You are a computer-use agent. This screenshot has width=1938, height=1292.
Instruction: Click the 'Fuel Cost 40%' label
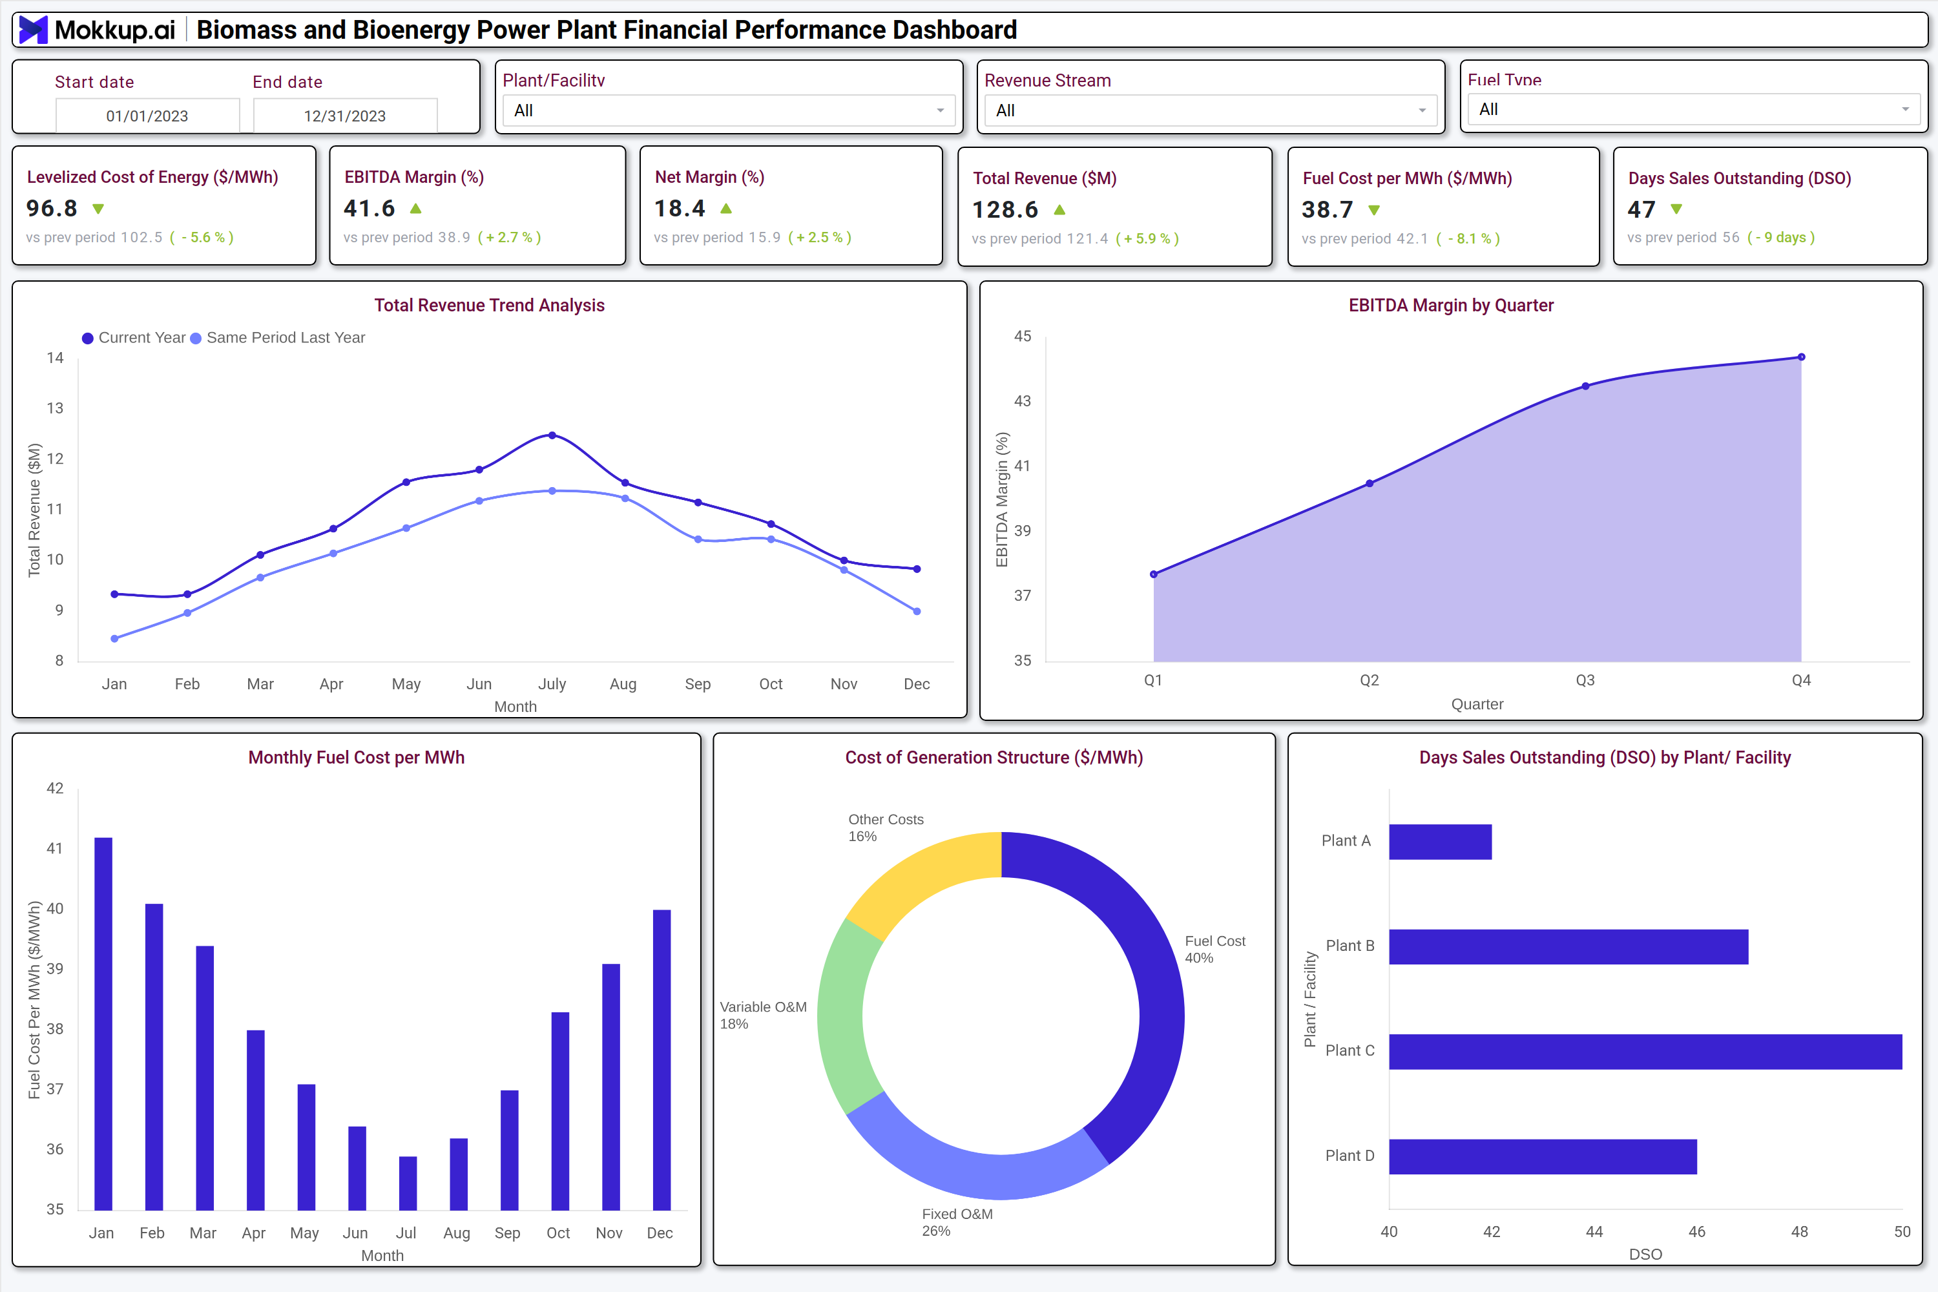point(1215,949)
